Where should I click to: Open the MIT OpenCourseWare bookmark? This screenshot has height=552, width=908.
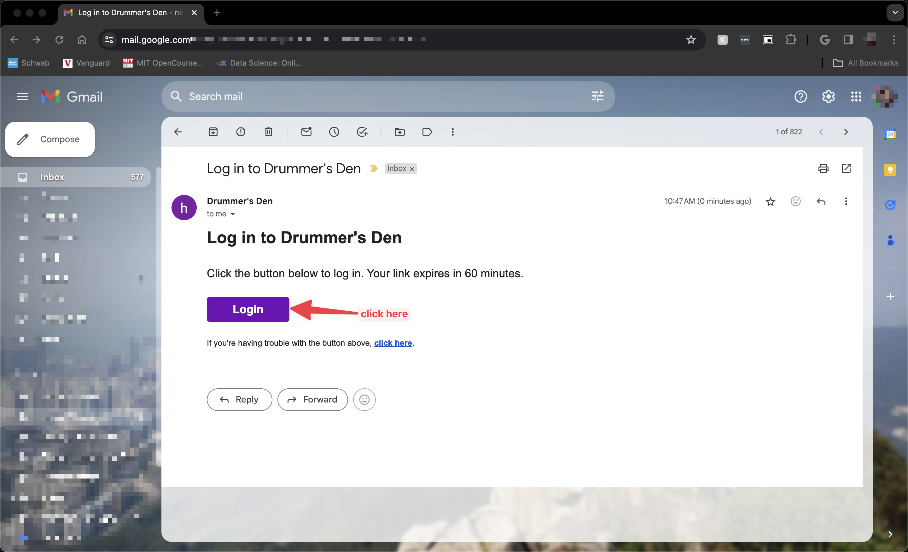pos(163,63)
